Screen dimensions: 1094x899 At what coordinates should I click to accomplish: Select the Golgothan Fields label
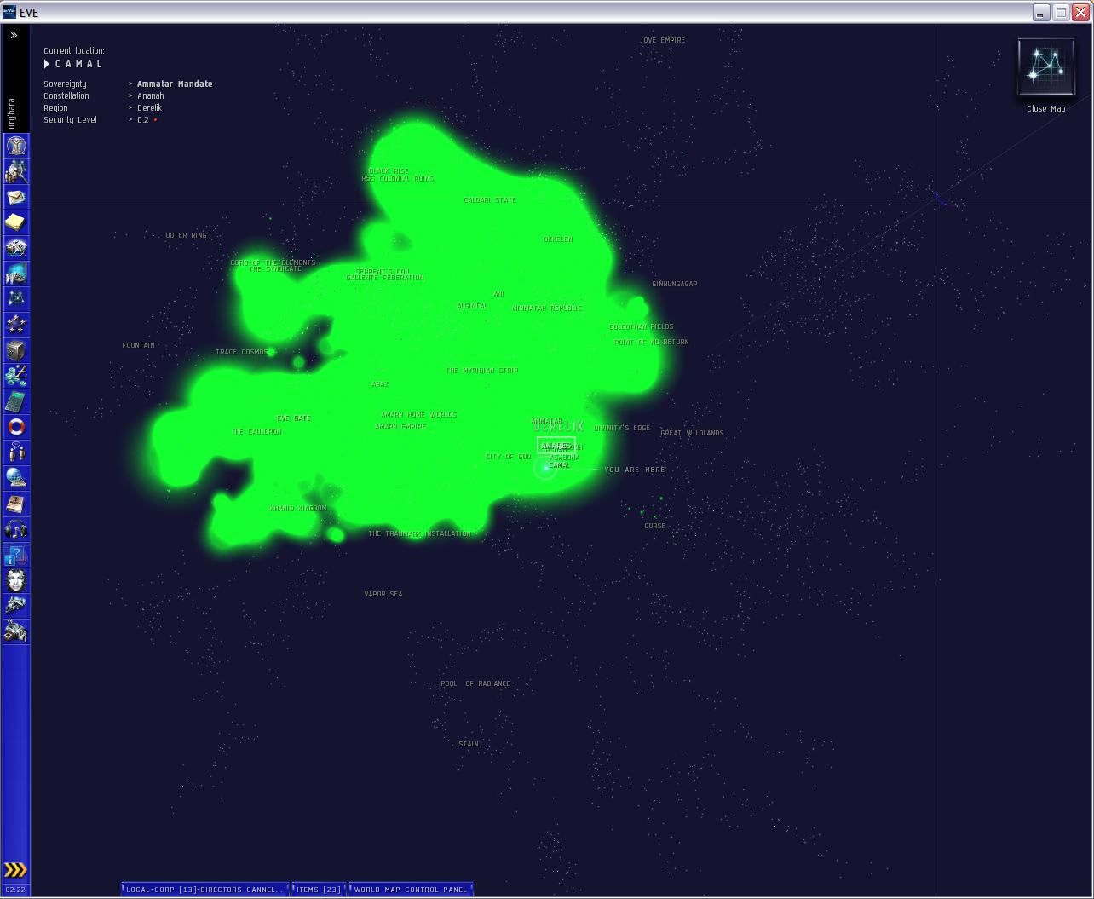pos(641,326)
